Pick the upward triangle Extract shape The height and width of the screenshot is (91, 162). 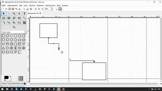tap(3, 48)
